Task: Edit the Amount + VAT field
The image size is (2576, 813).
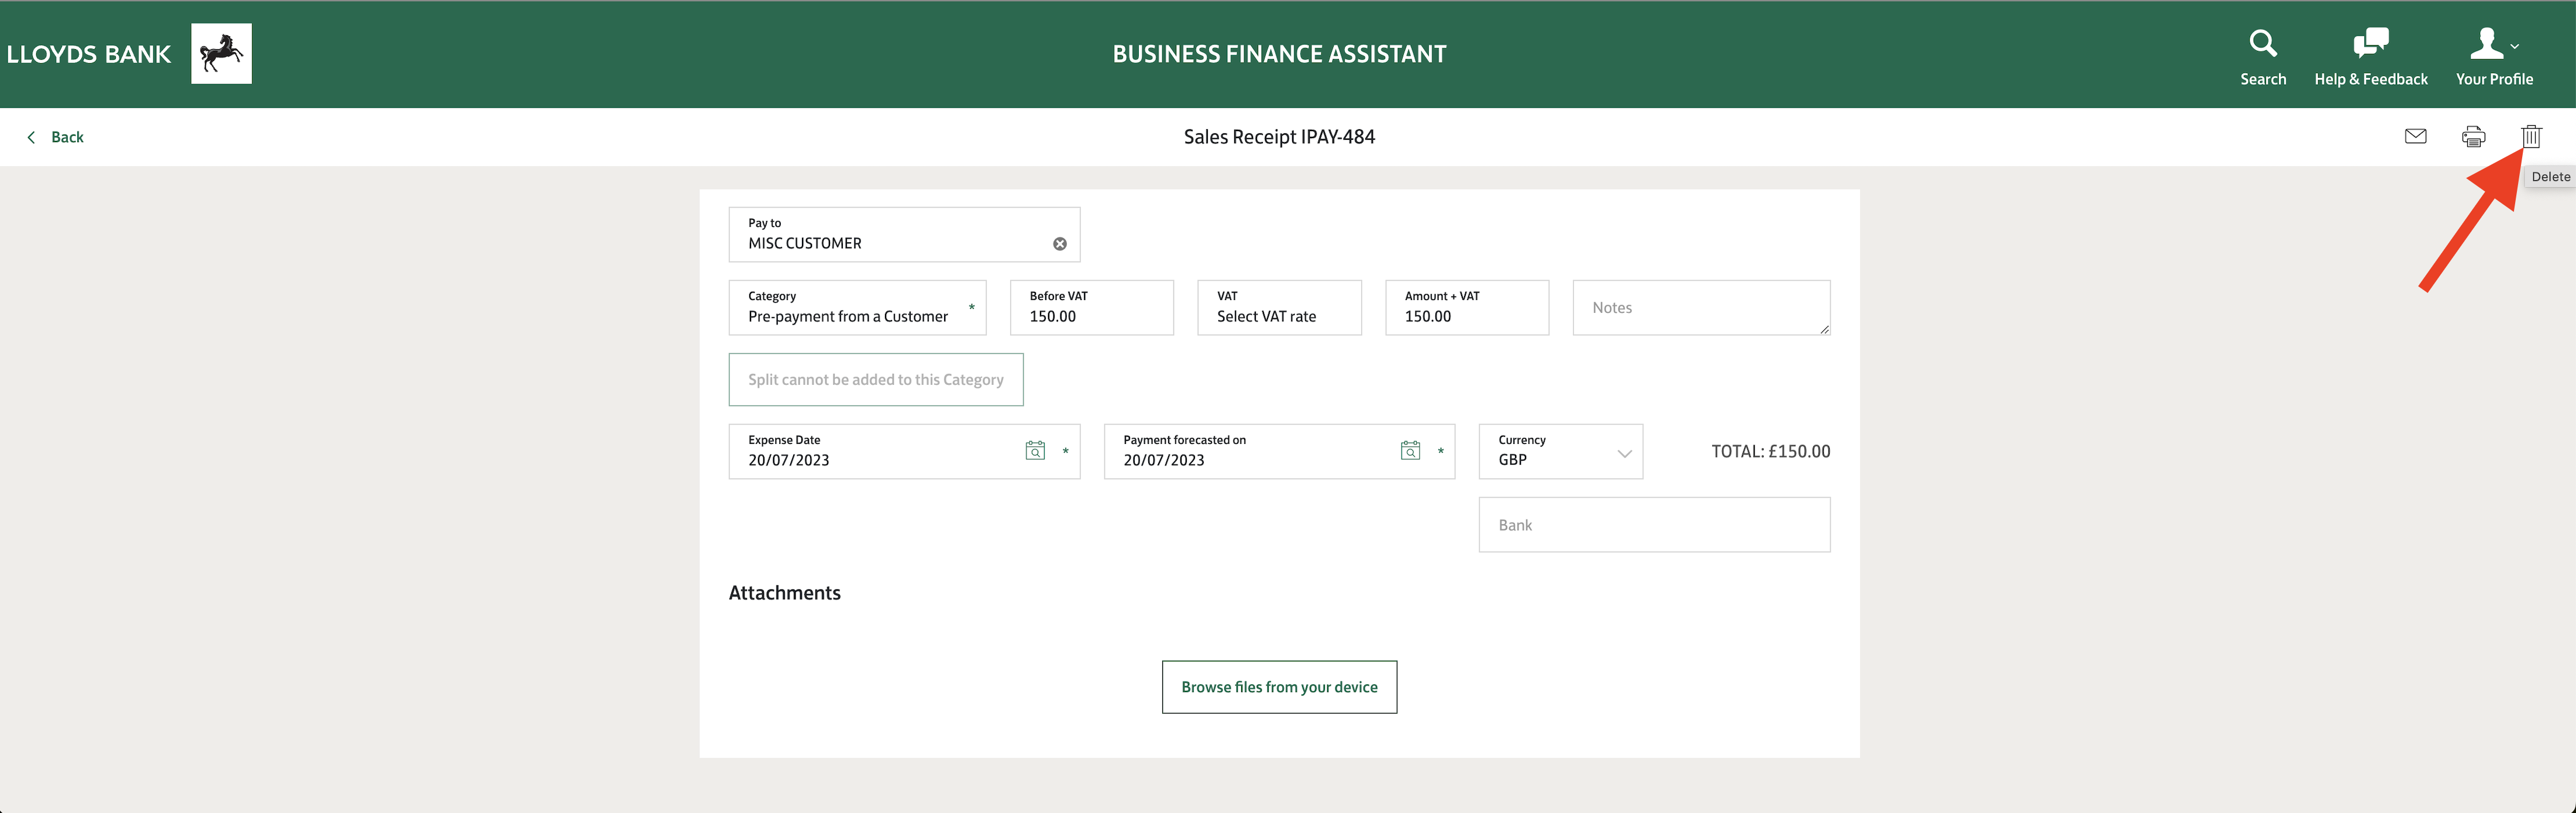Action: (1466, 308)
